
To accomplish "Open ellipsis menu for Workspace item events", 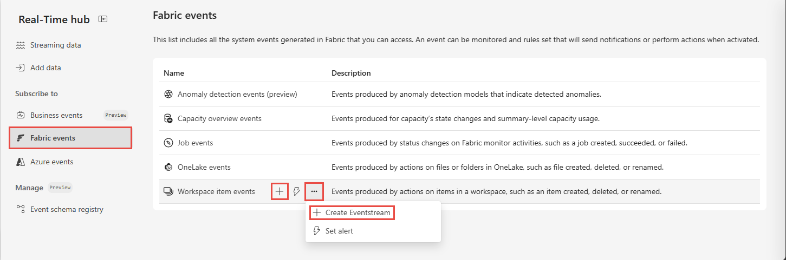I will point(314,191).
